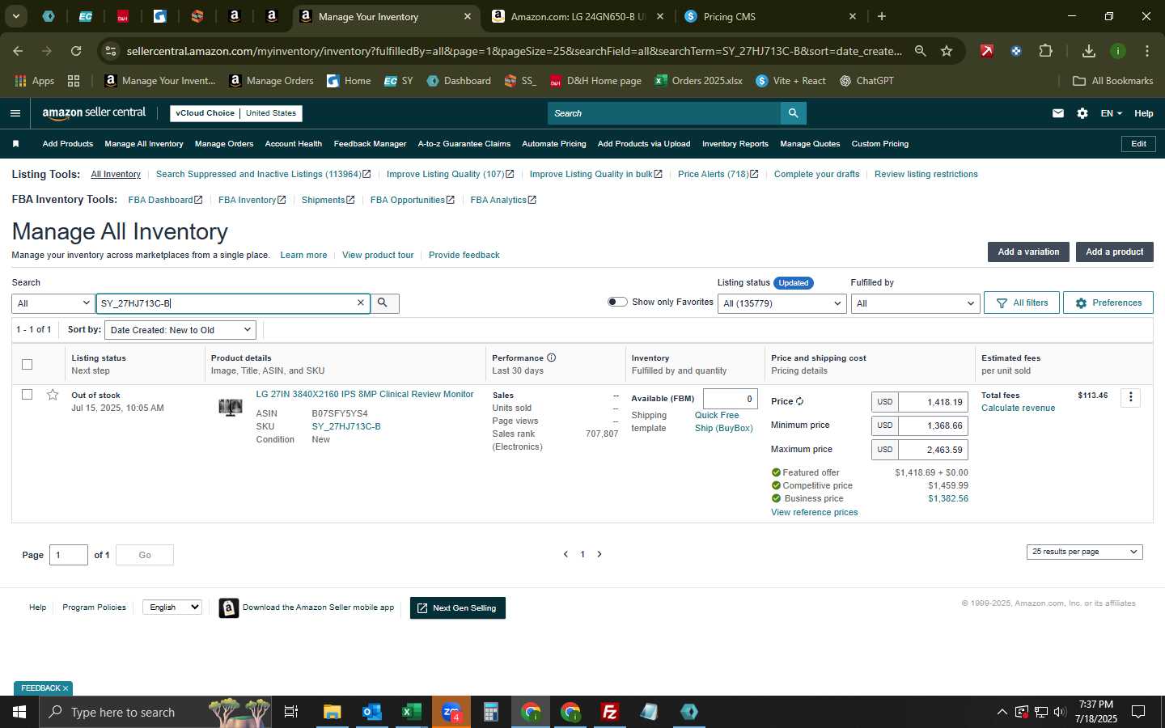The image size is (1165, 728).
Task: Click the Performance info icon
Action: (551, 358)
